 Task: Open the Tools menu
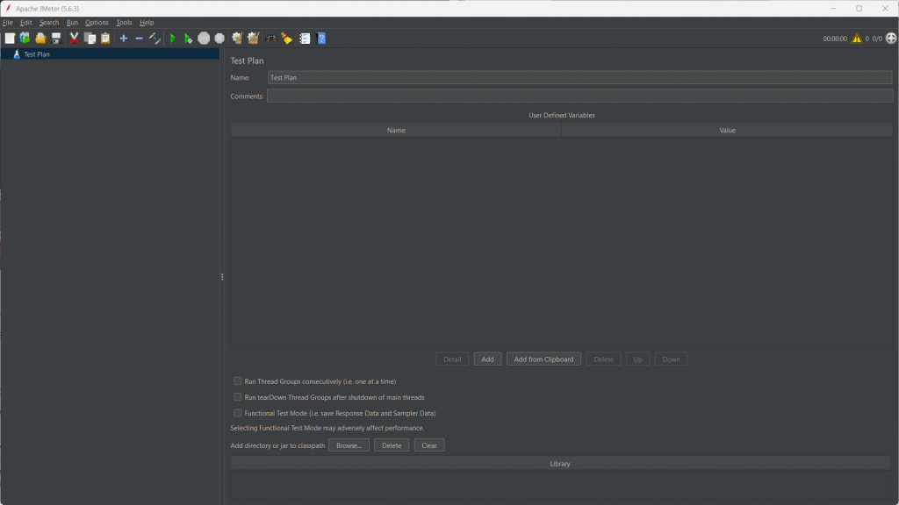pos(124,22)
